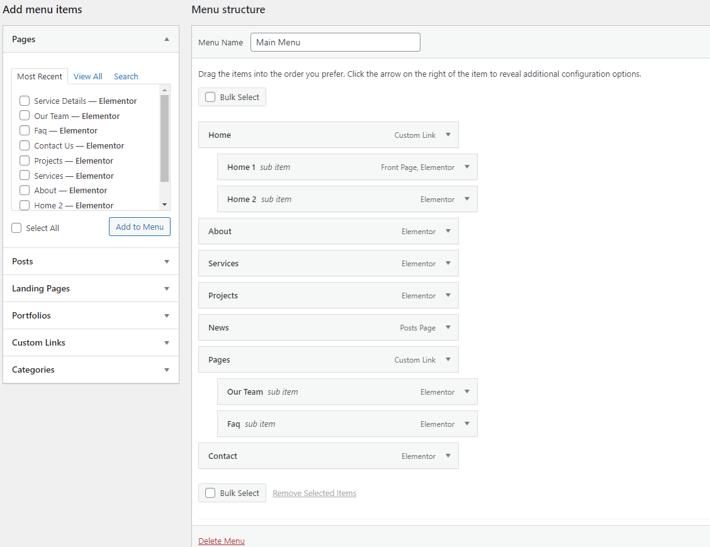
Task: Expand the News menu item arrow
Action: tap(448, 327)
